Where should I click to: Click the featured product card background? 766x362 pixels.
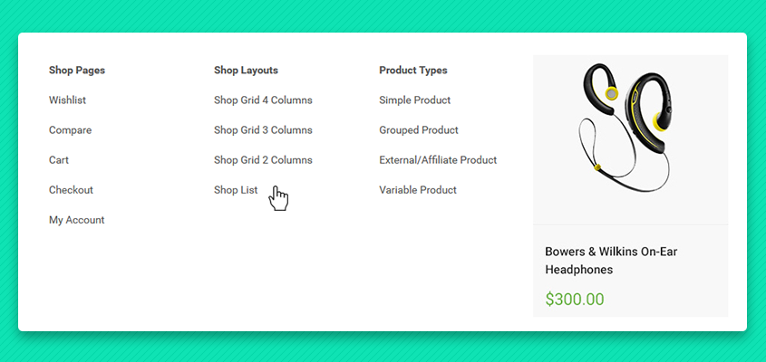[x=631, y=186]
